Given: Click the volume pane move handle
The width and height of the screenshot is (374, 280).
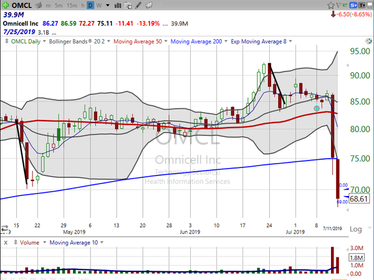Looking at the screenshot, I should pos(16,243).
